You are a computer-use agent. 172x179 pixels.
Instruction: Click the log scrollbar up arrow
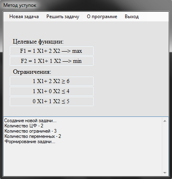point(165,121)
